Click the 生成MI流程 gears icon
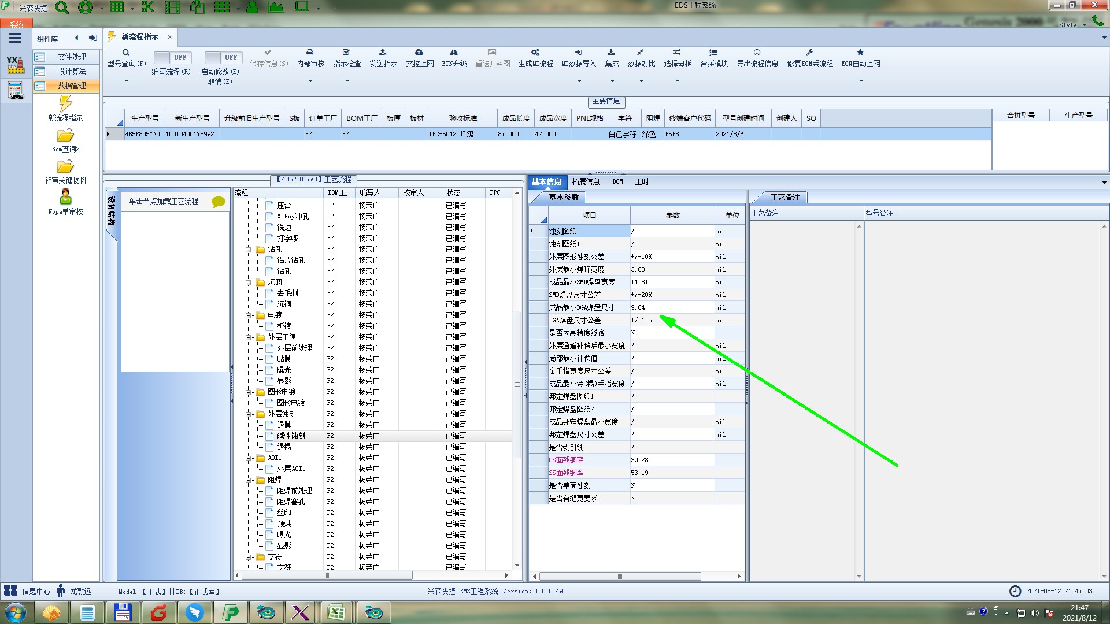The height and width of the screenshot is (624, 1110). (535, 53)
